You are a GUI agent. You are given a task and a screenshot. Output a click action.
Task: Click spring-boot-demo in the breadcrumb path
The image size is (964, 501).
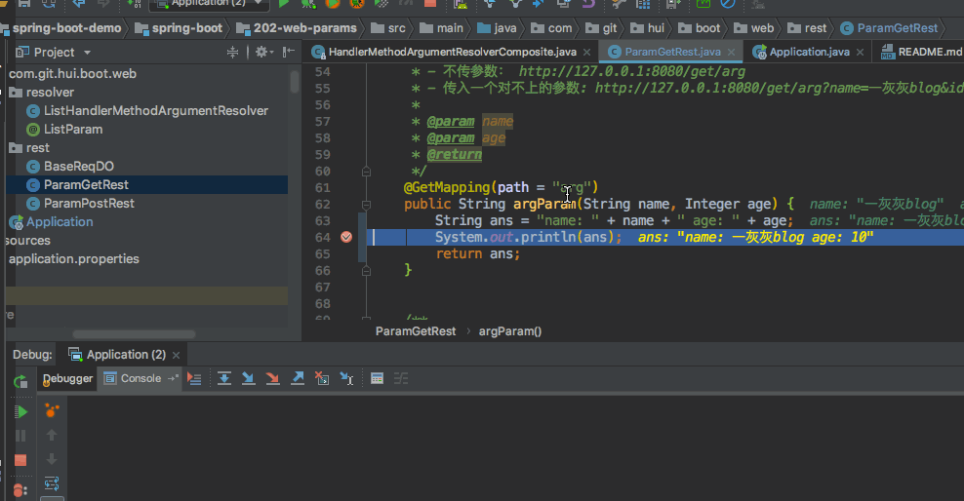[x=66, y=28]
